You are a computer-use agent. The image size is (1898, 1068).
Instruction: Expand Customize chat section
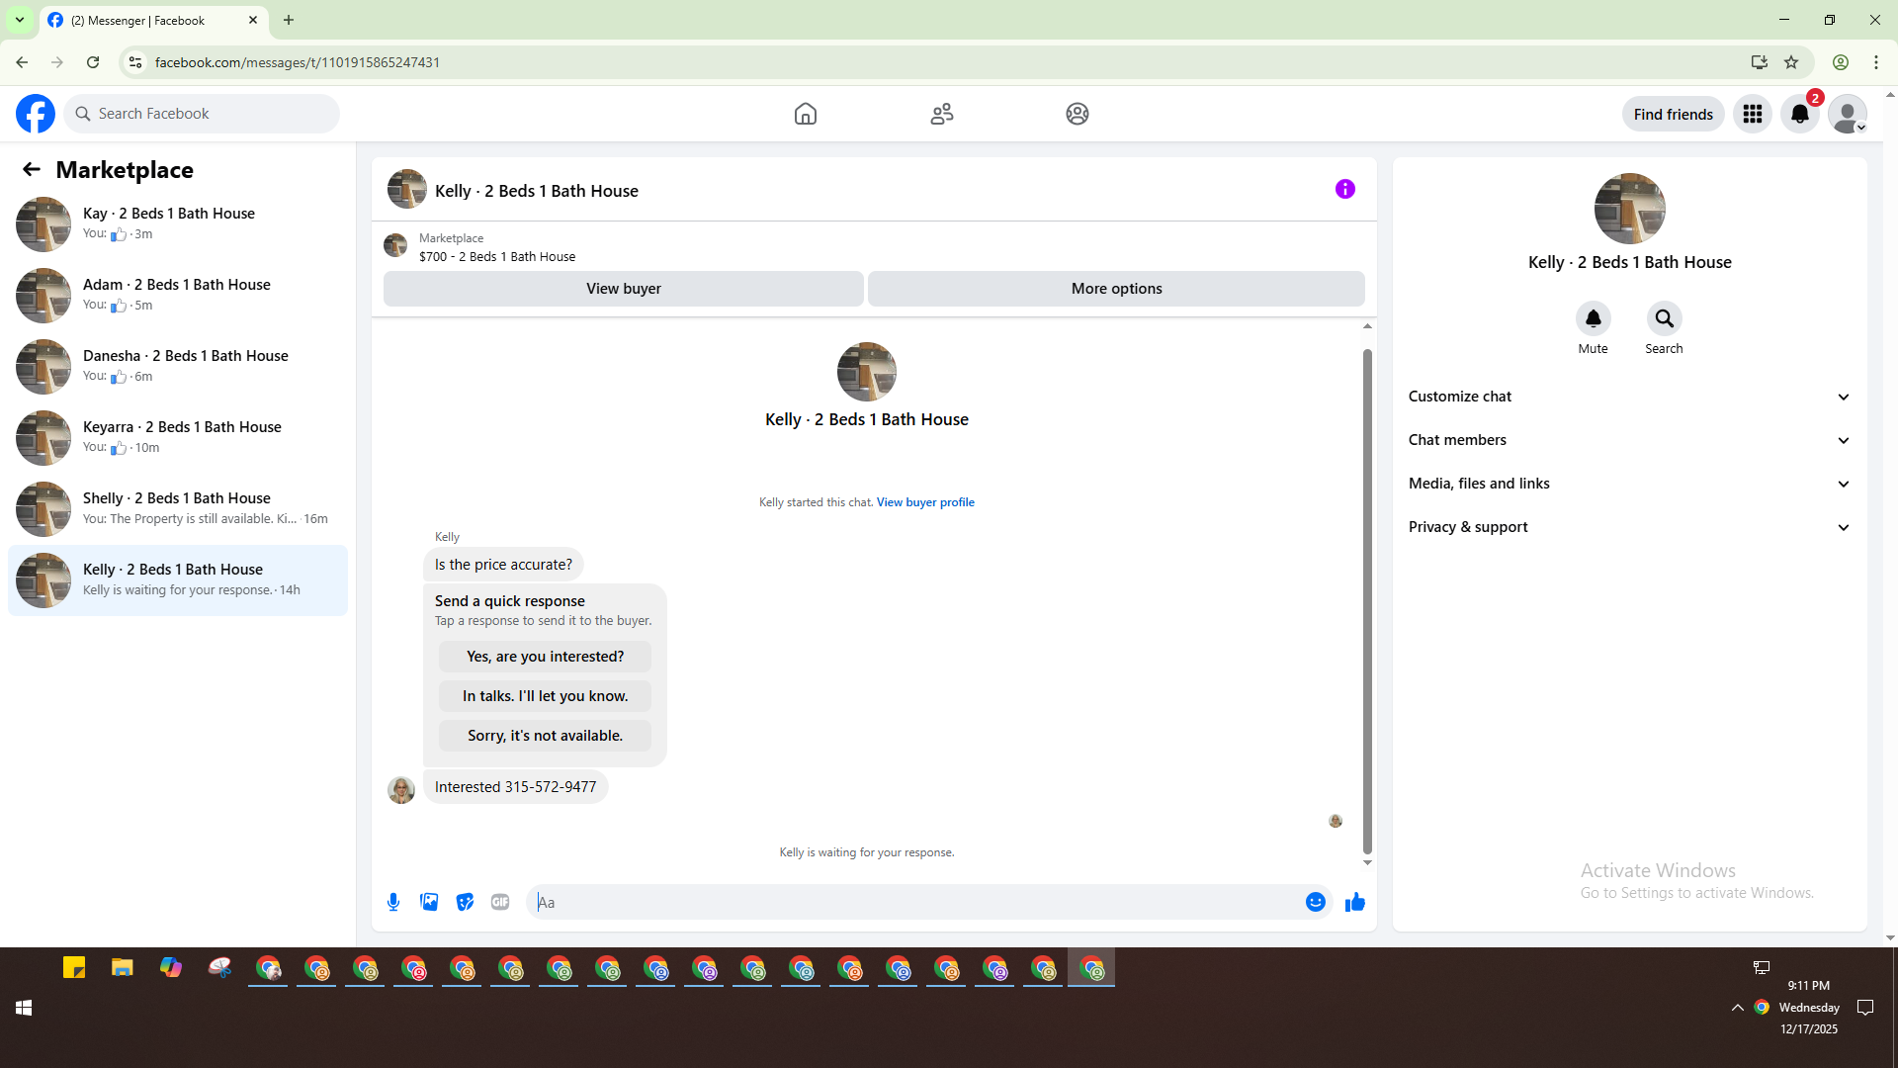tap(1628, 397)
